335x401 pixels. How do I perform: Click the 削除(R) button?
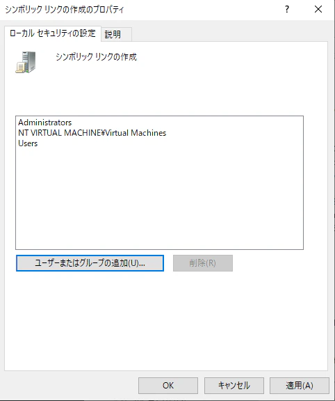(x=203, y=263)
